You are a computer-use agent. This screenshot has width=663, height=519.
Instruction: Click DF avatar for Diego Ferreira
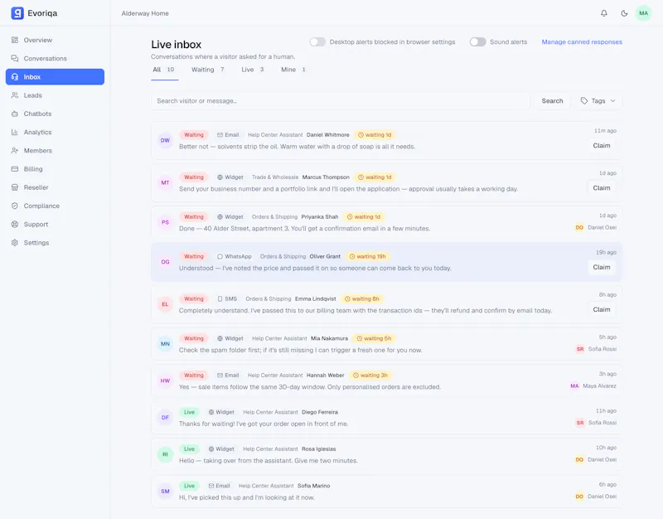(x=165, y=418)
